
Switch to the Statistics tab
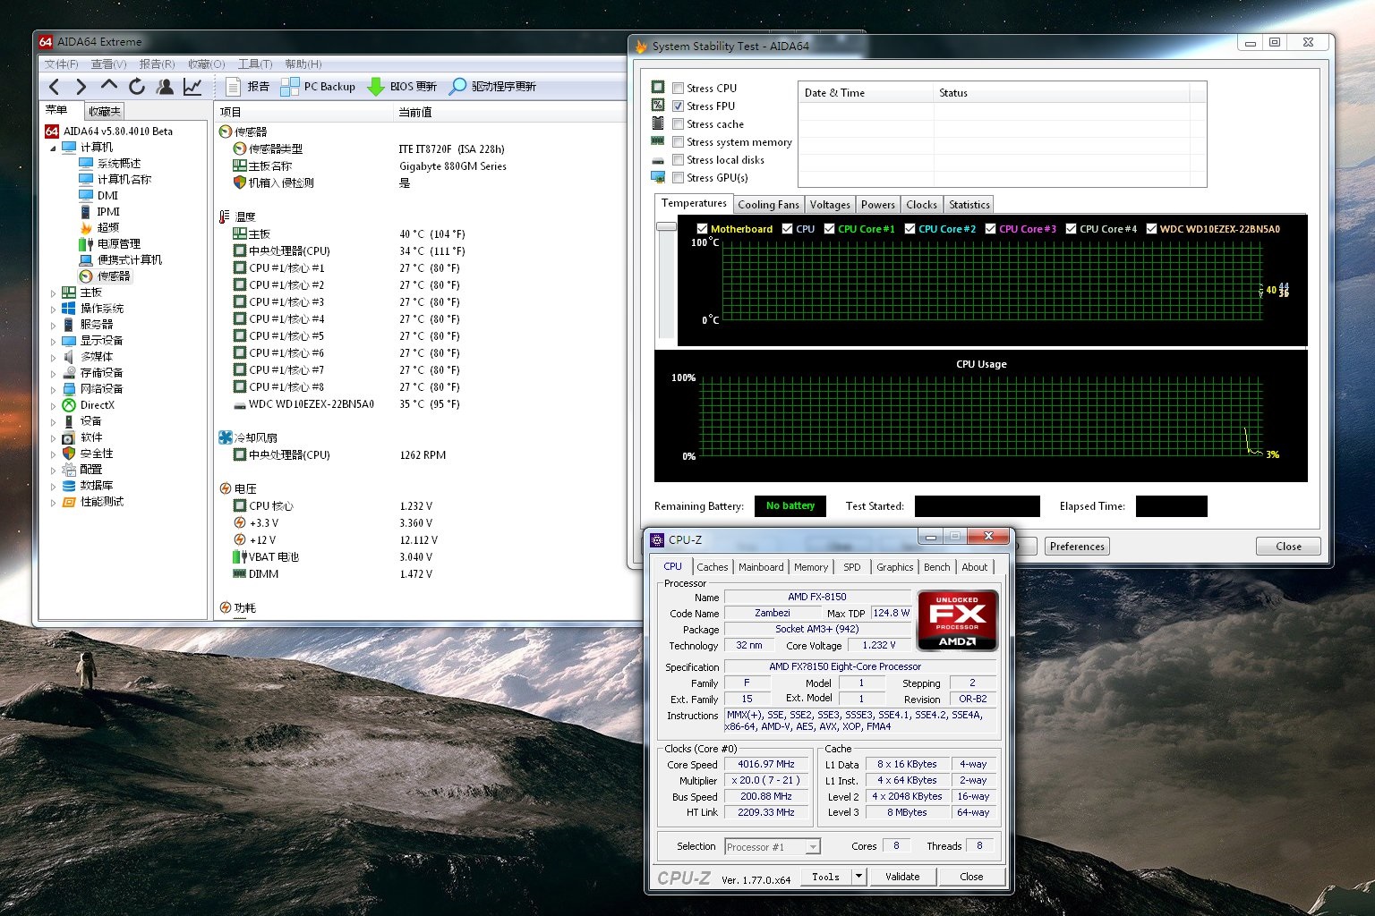(x=969, y=205)
